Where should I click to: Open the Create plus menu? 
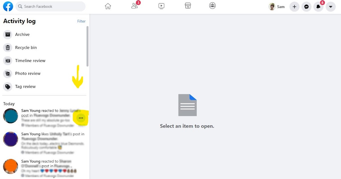click(x=294, y=7)
